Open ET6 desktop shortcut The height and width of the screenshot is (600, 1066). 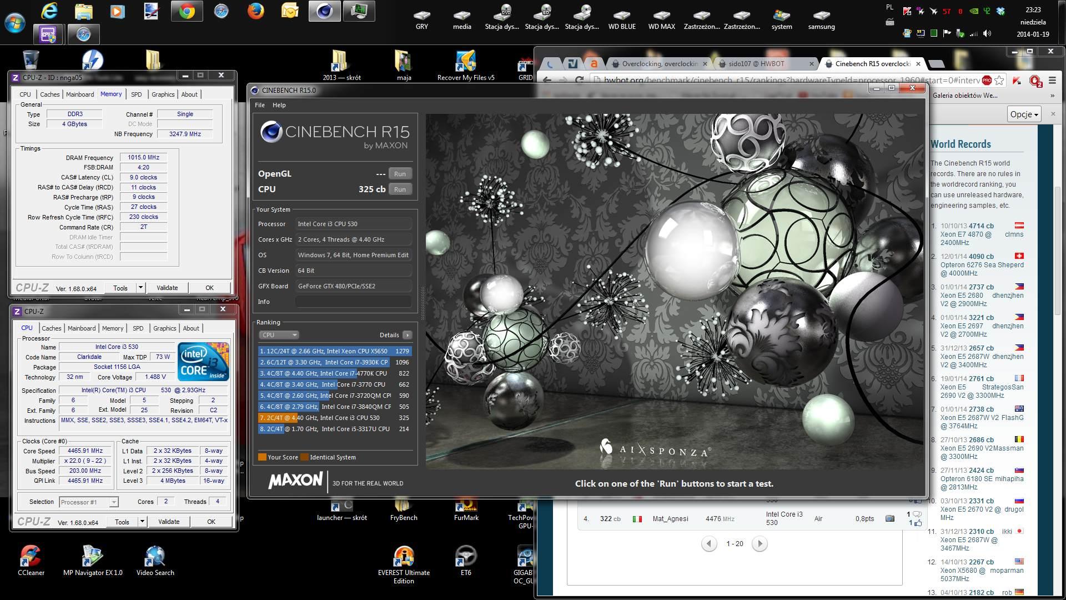(466, 560)
